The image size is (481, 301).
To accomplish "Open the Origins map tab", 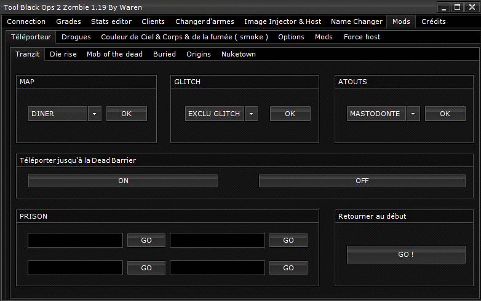I will (199, 54).
